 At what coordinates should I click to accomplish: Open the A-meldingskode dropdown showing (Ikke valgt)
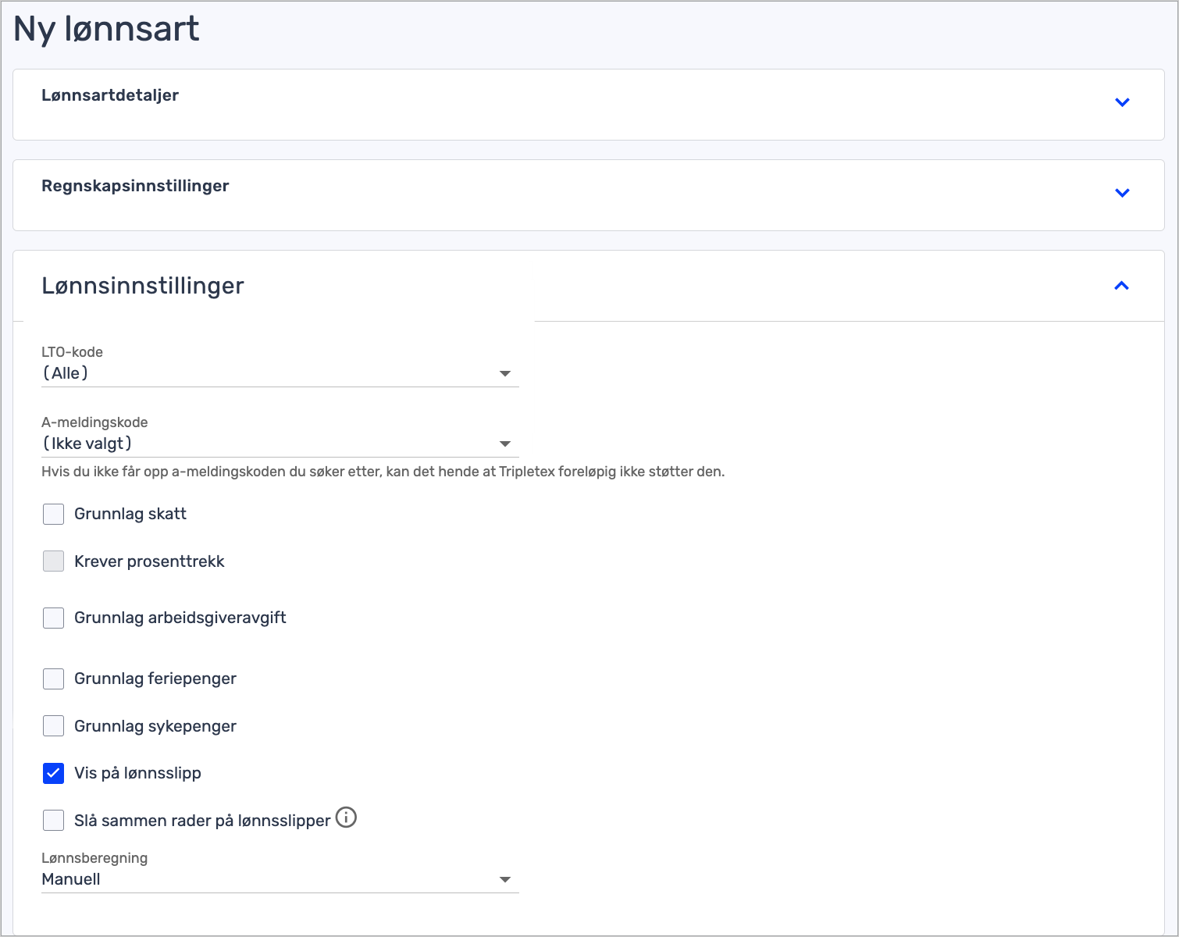pos(265,444)
